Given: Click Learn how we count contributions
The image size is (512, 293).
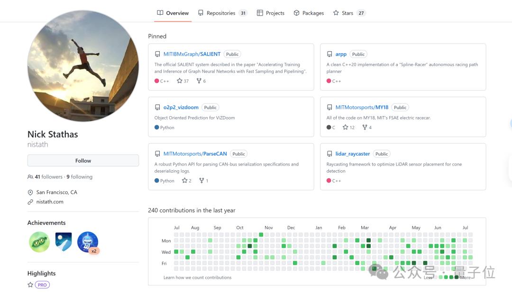Looking at the screenshot, I should click(197, 278).
